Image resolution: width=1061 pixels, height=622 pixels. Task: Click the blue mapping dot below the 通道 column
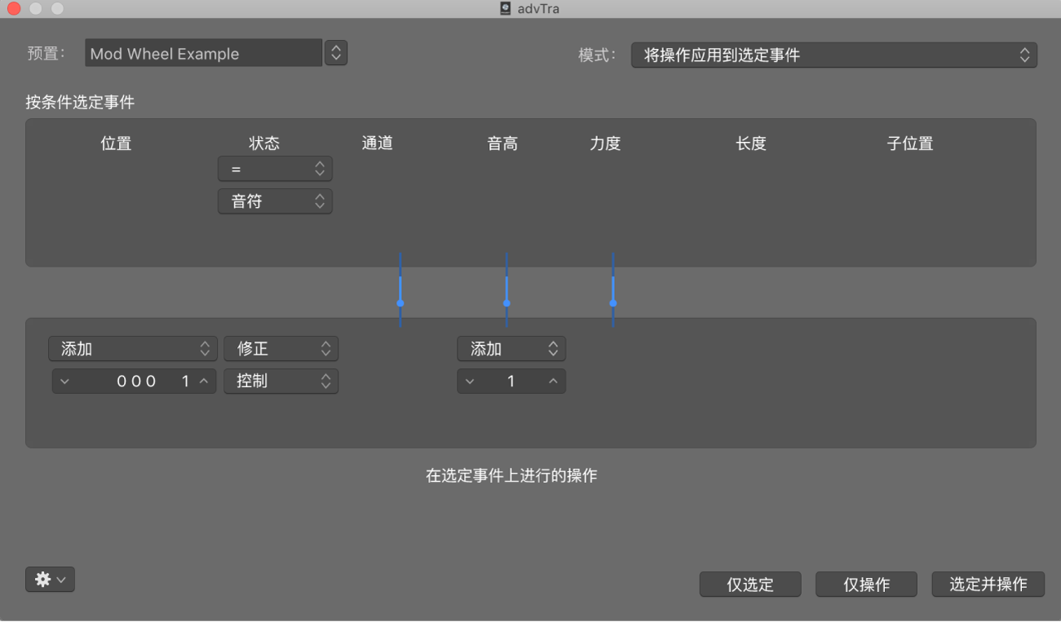tap(400, 302)
